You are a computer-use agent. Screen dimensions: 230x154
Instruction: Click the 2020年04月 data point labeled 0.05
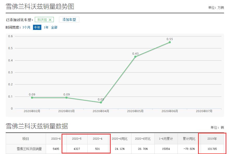coord(101,102)
